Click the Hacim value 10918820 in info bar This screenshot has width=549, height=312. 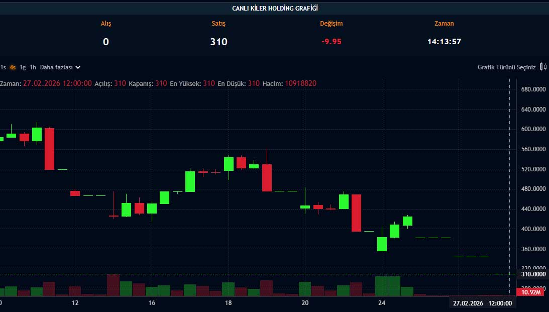point(300,83)
